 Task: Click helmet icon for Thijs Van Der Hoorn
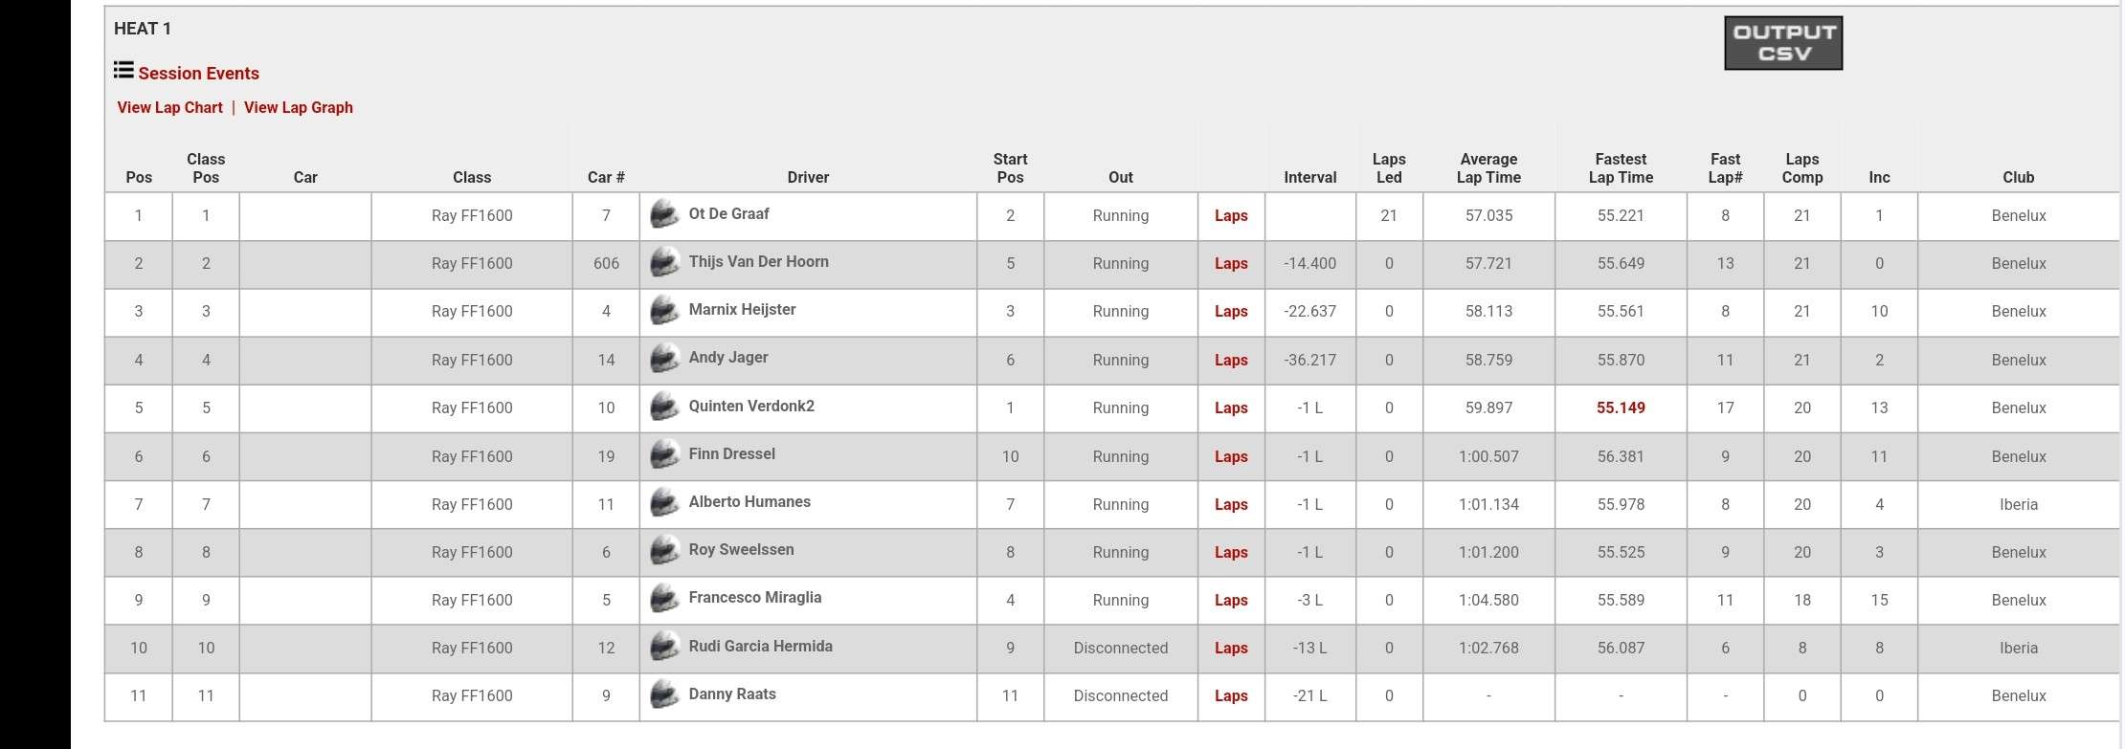pyautogui.click(x=664, y=262)
